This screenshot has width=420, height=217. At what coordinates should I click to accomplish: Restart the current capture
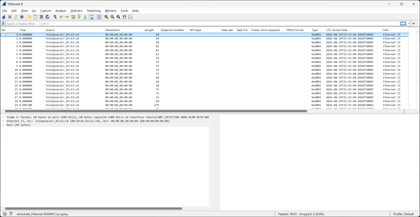[x=16, y=17]
